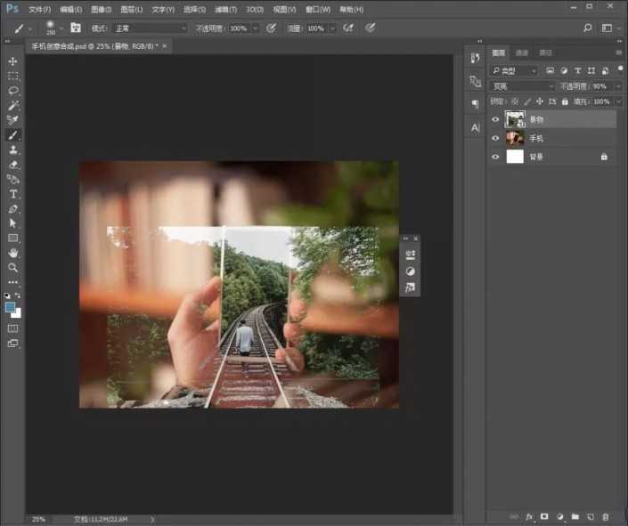Screen dimensions: 628x526
Task: Expand the layer filter type dropdown
Action: (x=515, y=70)
